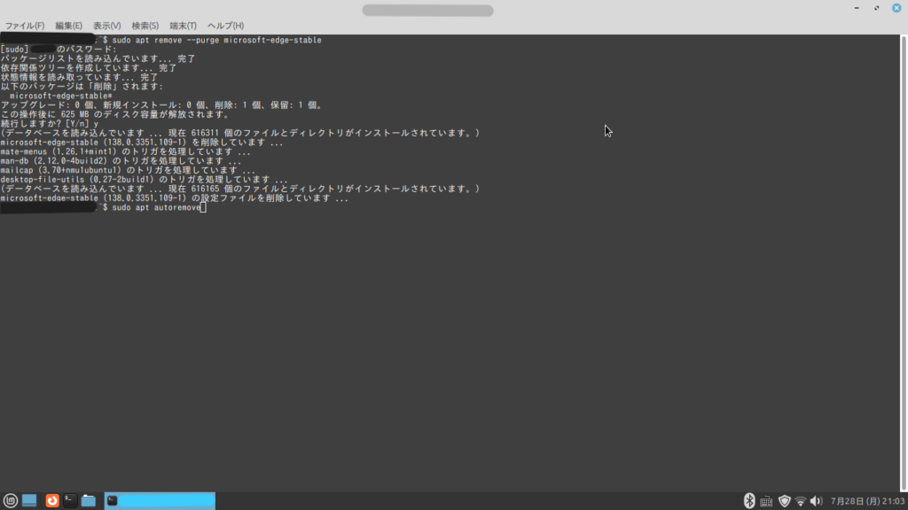This screenshot has height=510, width=908.
Task: Click the '625 MB のディスク容量が解放されます' line
Action: [x=115, y=114]
